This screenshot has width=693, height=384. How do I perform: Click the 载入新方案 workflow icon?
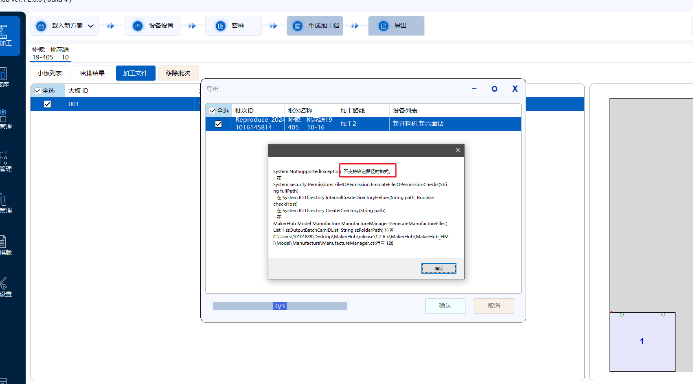[41, 26]
